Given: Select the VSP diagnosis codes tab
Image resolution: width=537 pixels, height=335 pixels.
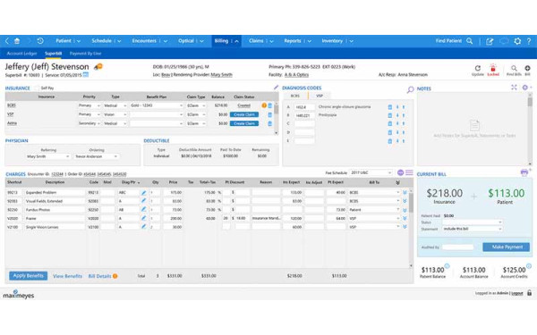Looking at the screenshot, I should (x=320, y=96).
